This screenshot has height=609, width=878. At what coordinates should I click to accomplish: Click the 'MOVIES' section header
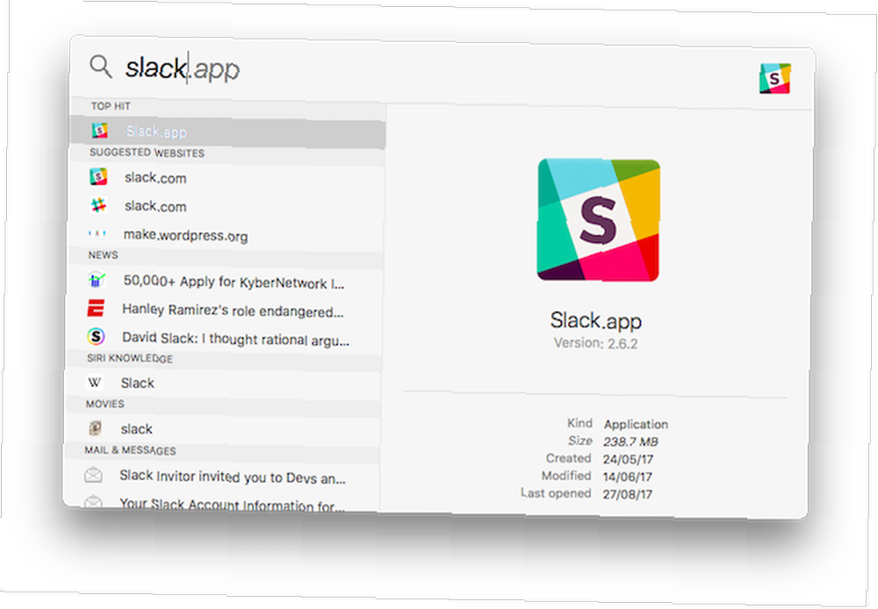[x=104, y=404]
